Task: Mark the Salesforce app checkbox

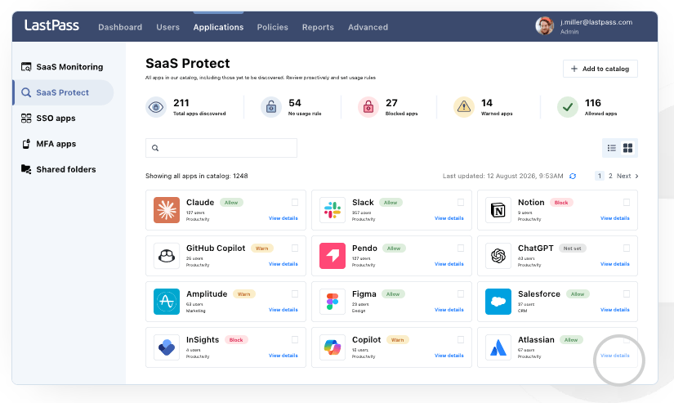Action: pyautogui.click(x=627, y=293)
